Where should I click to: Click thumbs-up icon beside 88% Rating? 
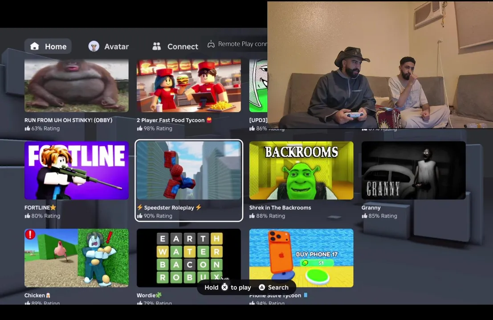coord(252,216)
